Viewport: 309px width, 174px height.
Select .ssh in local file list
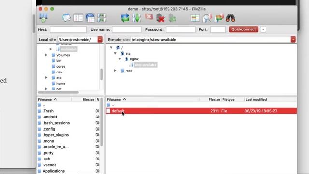click(46, 159)
